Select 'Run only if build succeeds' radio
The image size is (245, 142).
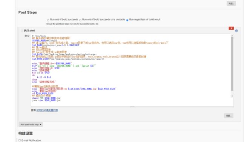pyautogui.click(x=48, y=20)
